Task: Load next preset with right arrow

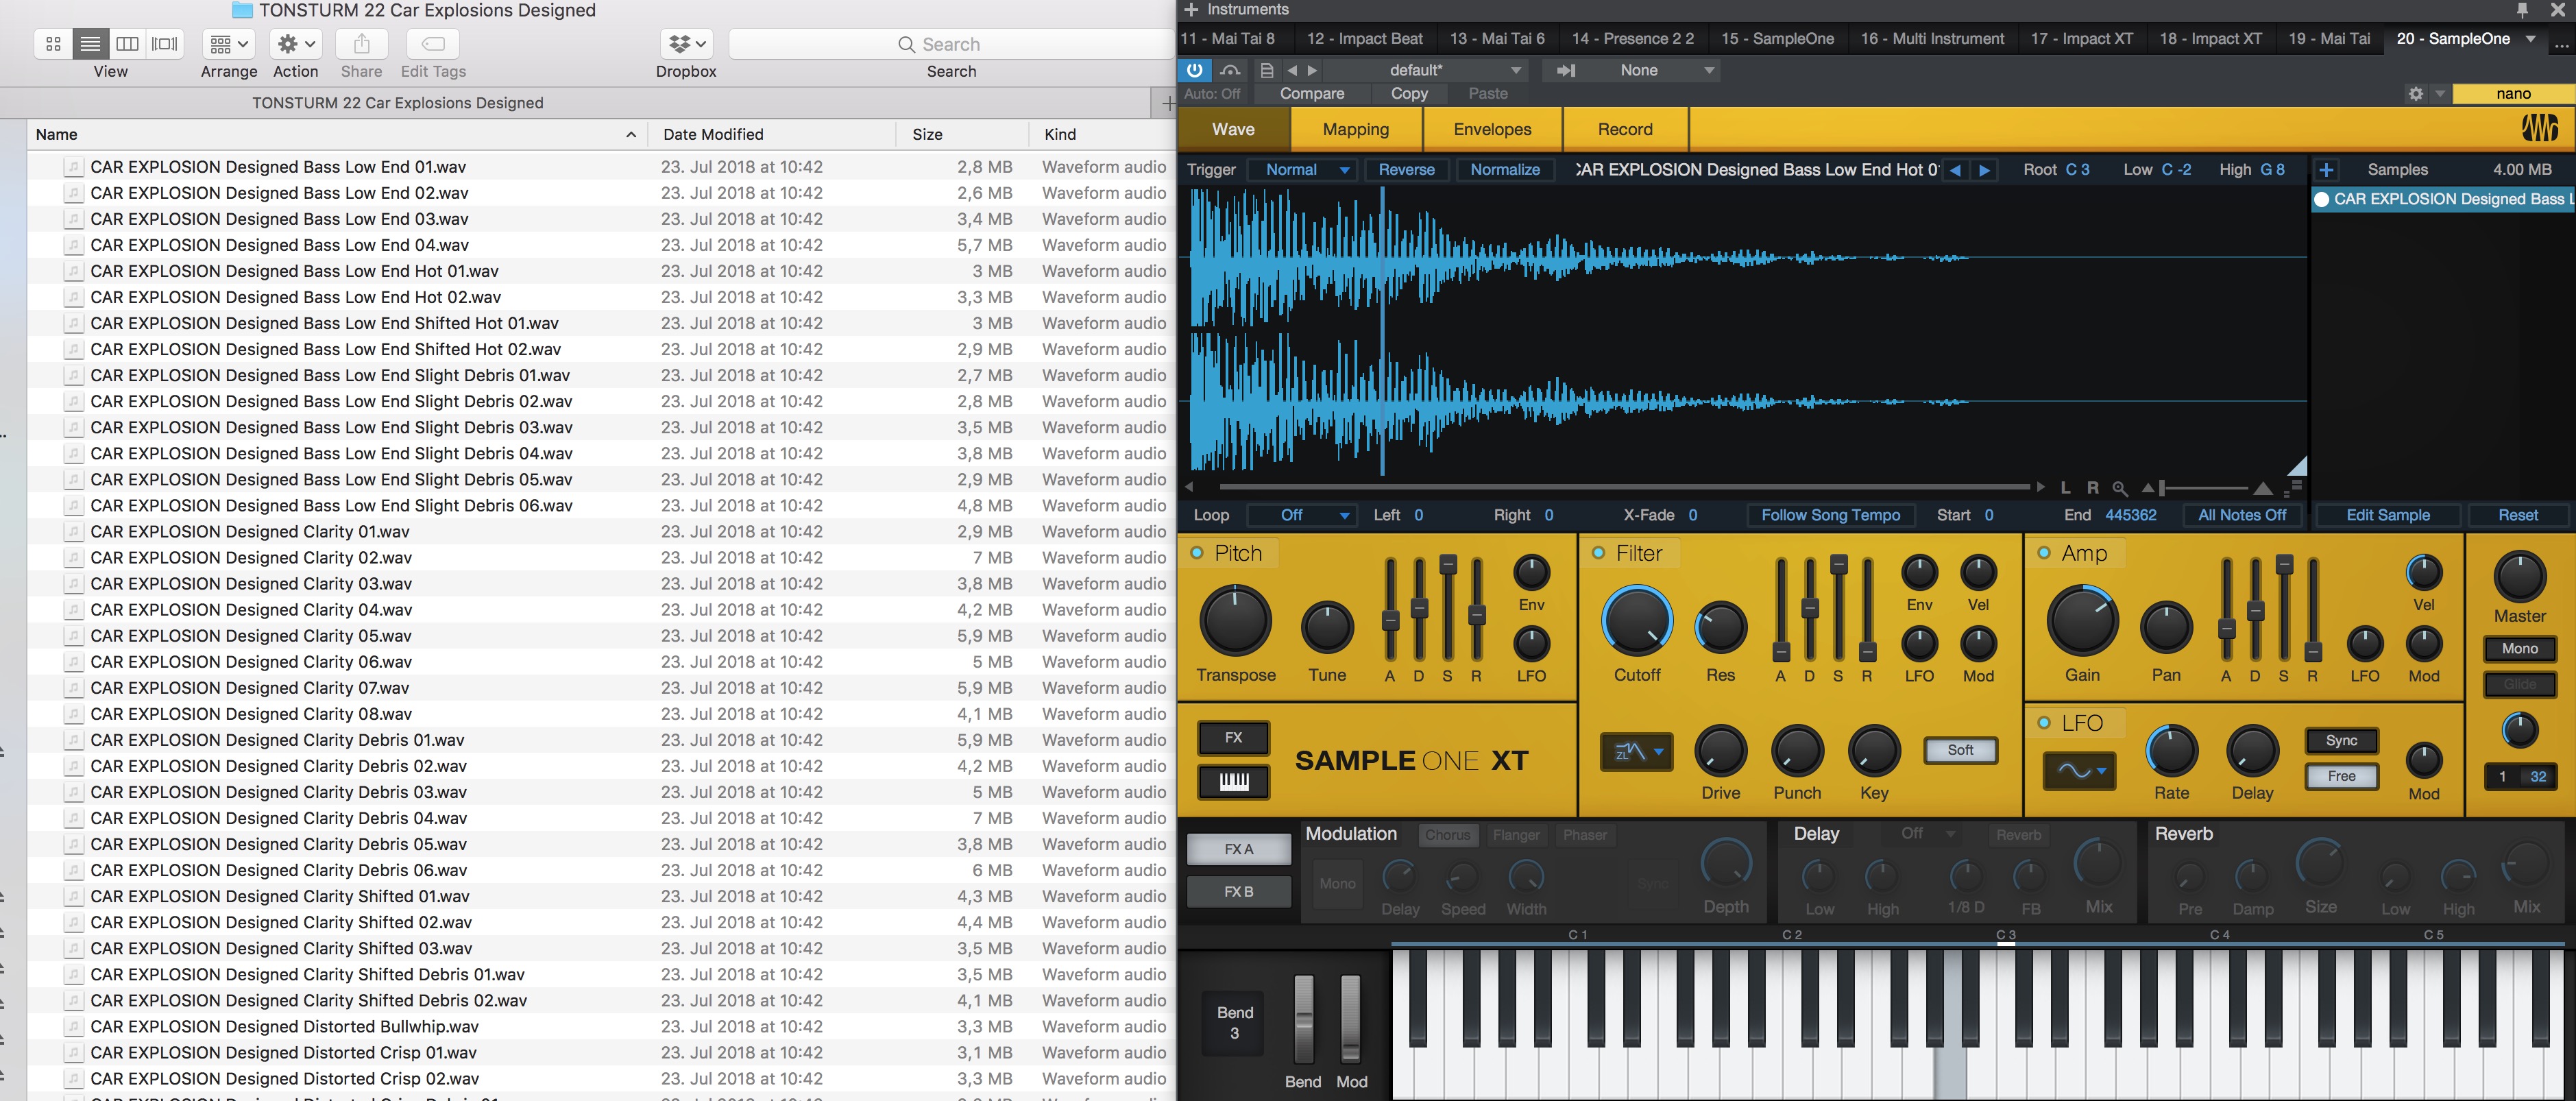Action: click(1313, 70)
